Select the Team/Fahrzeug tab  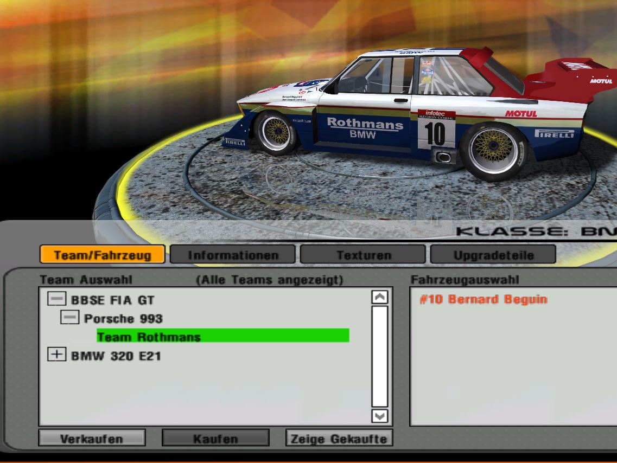(x=103, y=255)
